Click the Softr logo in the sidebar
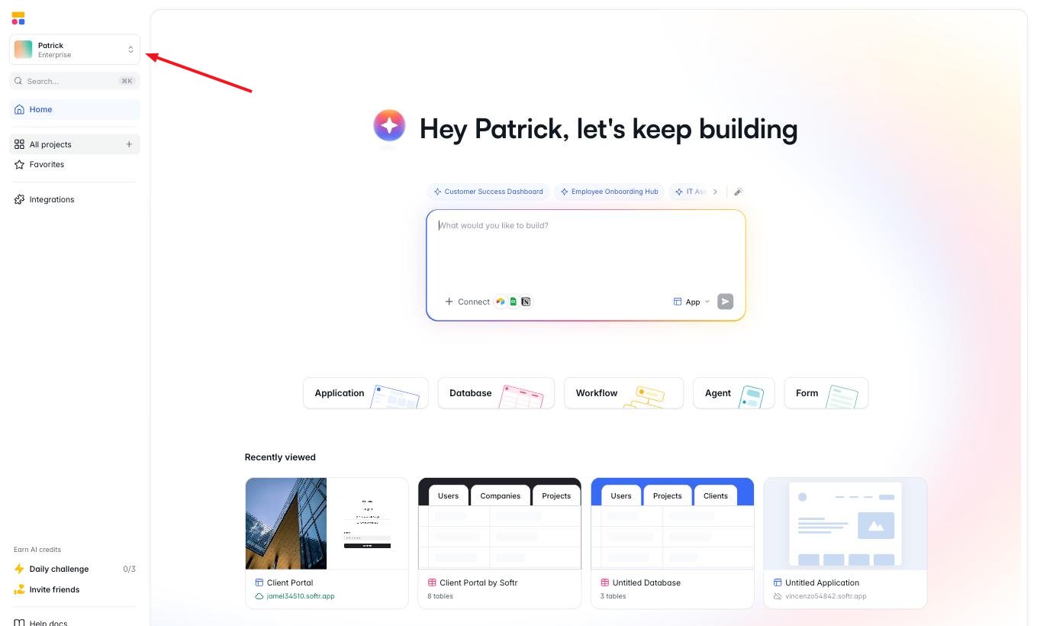Viewport: 1037px width, 626px height. tap(18, 18)
